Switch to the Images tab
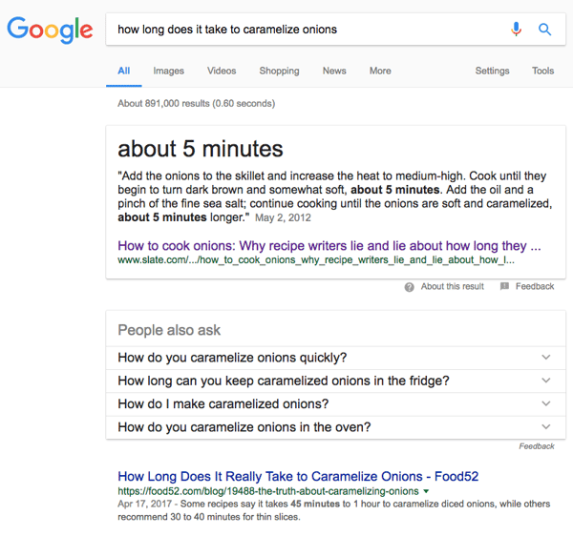The height and width of the screenshot is (536, 573). [168, 71]
